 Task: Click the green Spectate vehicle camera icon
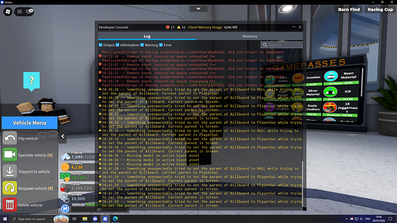[x=10, y=155]
